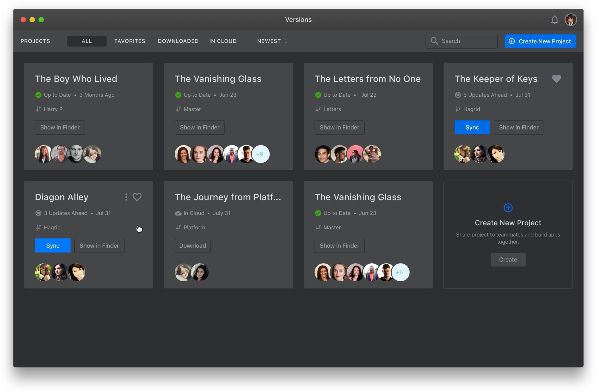The height and width of the screenshot is (392, 597).
Task: Sync the Diagon Alley project
Action: (53, 246)
